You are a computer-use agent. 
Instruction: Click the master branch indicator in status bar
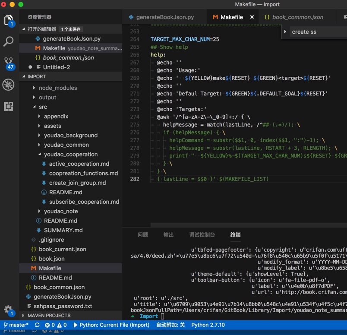[x=16, y=325]
